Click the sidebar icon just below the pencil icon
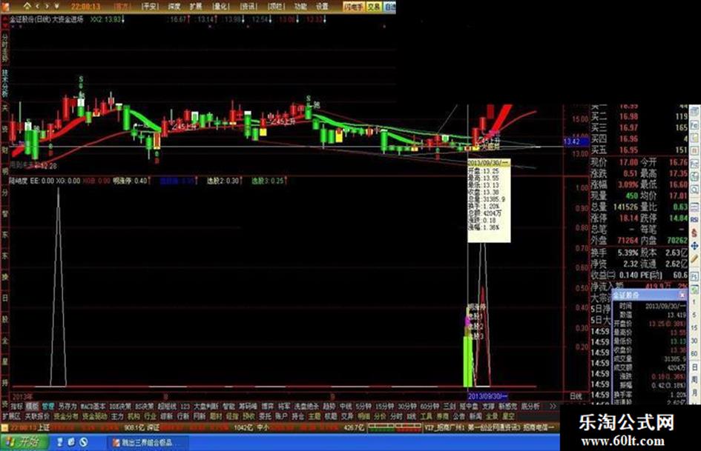The width and height of the screenshot is (701, 451). 694,276
